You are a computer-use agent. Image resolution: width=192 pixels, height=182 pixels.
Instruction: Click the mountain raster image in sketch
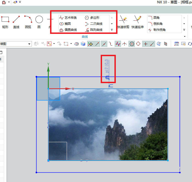108,124
